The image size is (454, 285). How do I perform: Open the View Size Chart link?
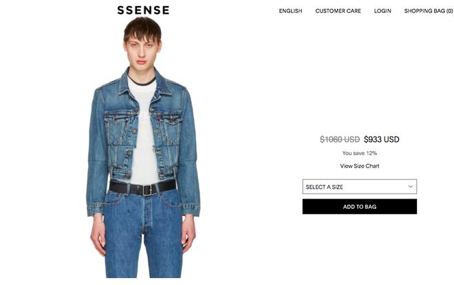tap(360, 166)
